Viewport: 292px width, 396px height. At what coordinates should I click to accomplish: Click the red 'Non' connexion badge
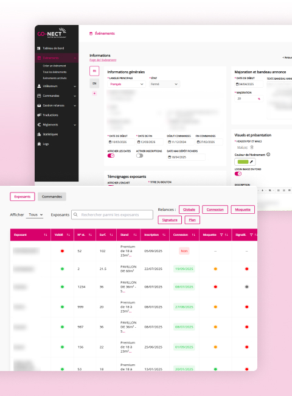[x=184, y=251]
